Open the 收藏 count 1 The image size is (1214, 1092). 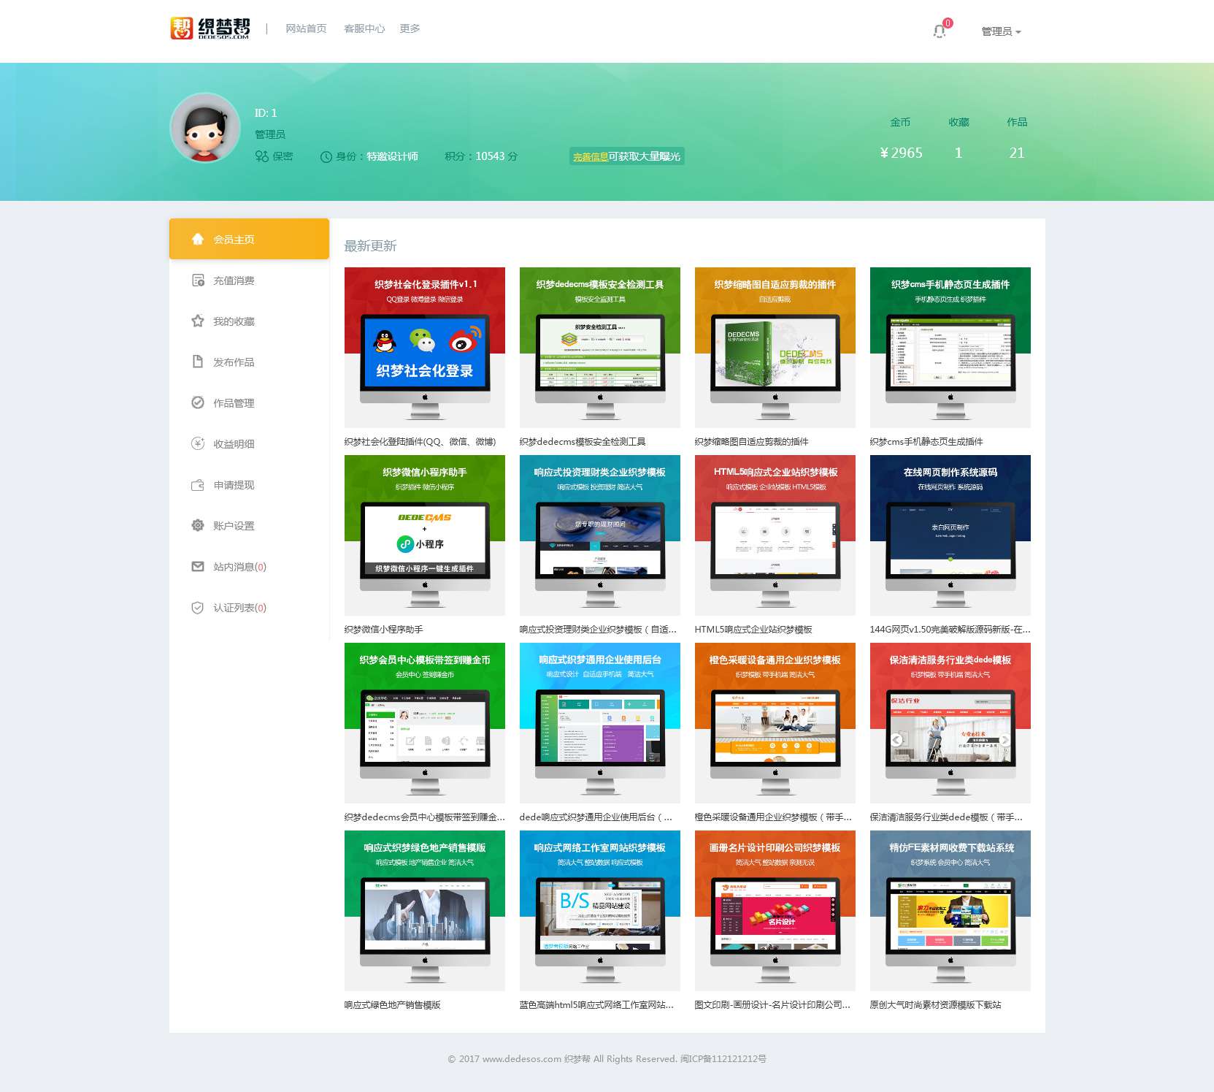pos(958,153)
